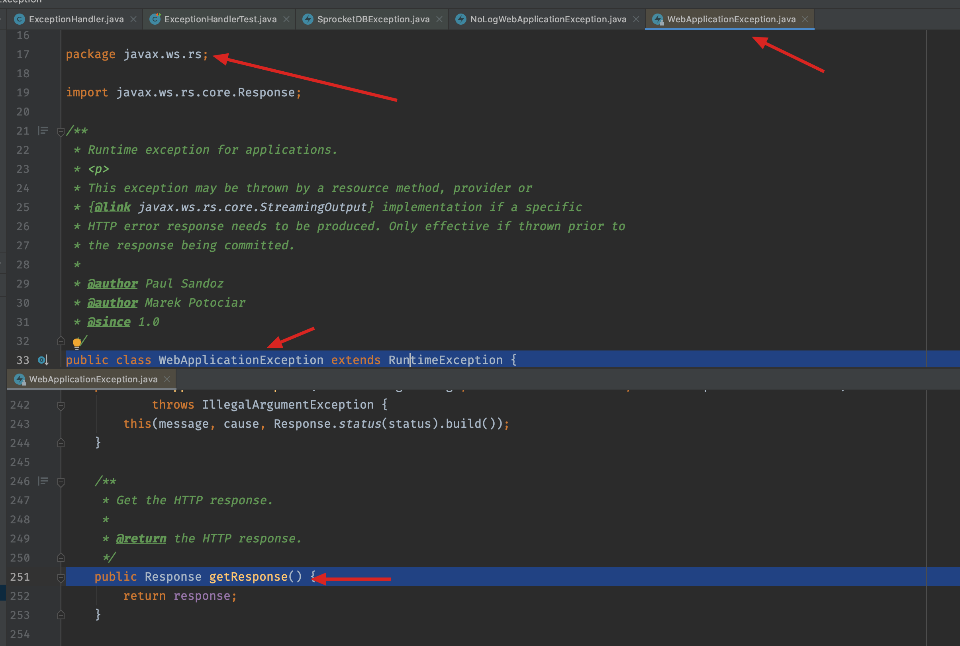Toggle rendered doc view icon at line 21
The width and height of the screenshot is (960, 646).
pyautogui.click(x=43, y=131)
